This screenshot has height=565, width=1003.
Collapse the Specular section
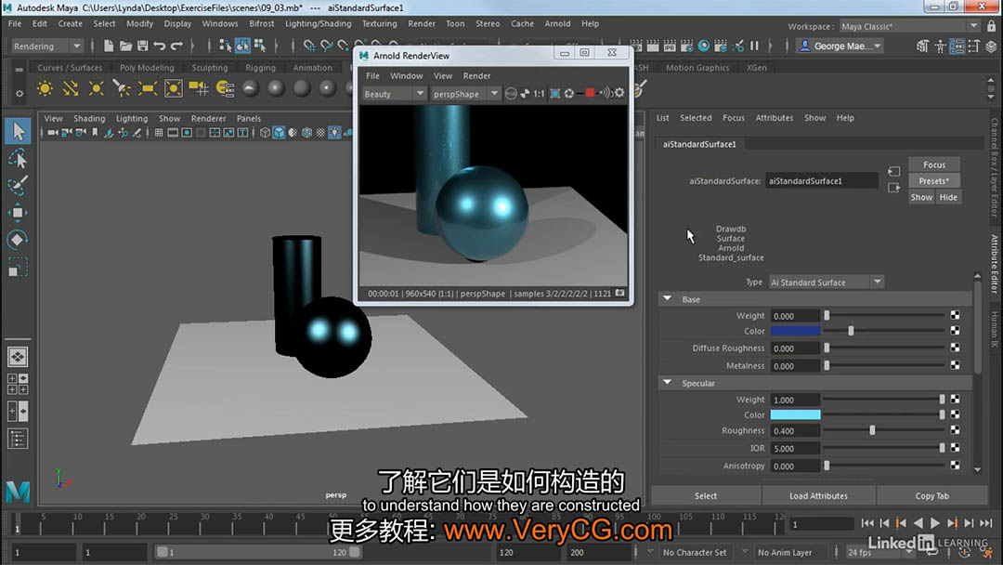coord(667,383)
